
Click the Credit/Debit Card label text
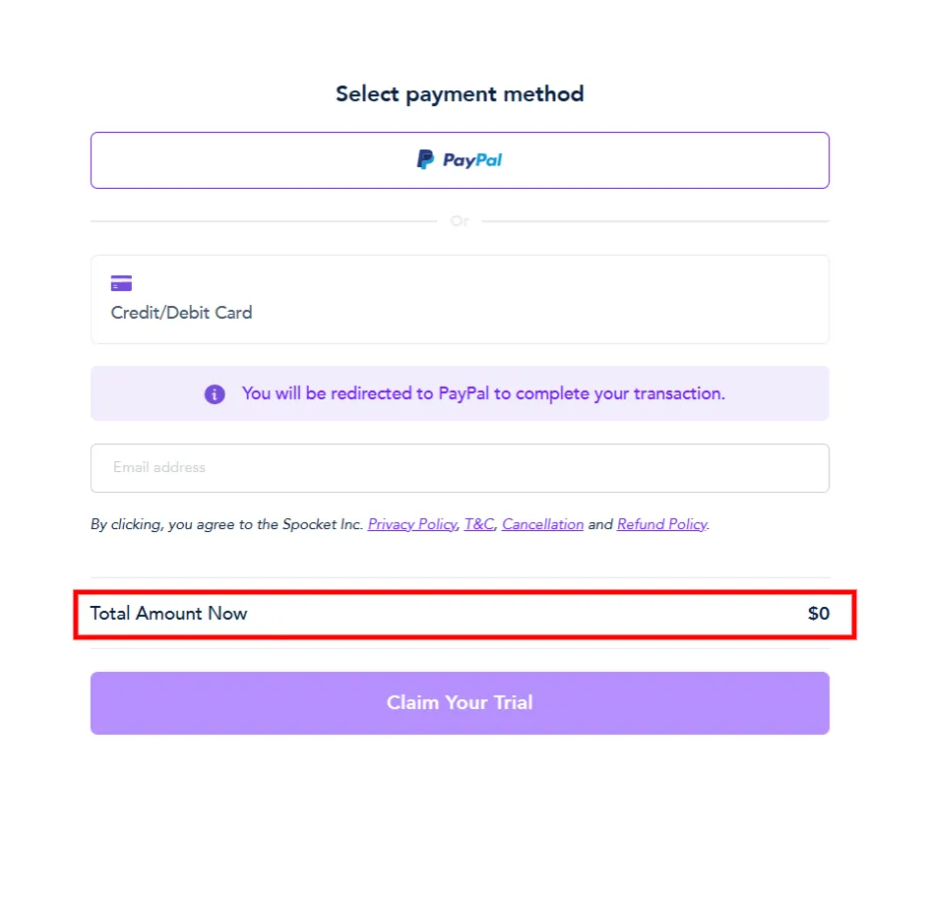click(181, 312)
